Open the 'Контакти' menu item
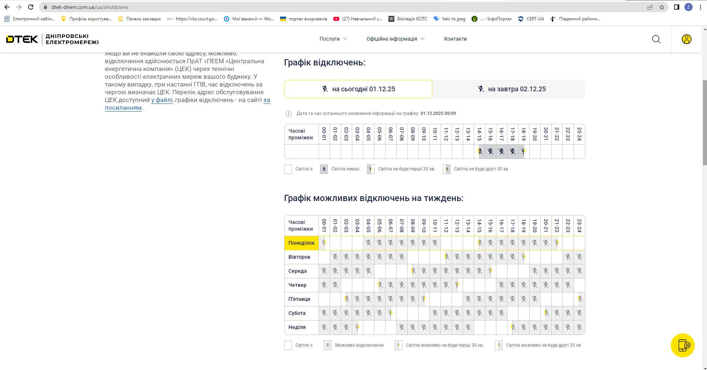This screenshot has width=707, height=370. tap(455, 39)
